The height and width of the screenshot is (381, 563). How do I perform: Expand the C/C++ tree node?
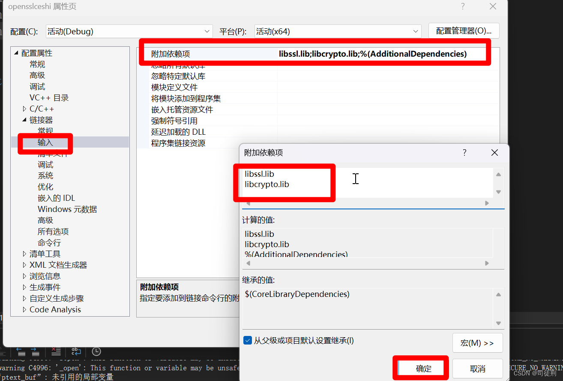coord(24,109)
